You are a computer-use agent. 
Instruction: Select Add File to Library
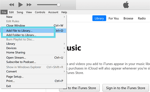pyautogui.click(x=33, y=31)
